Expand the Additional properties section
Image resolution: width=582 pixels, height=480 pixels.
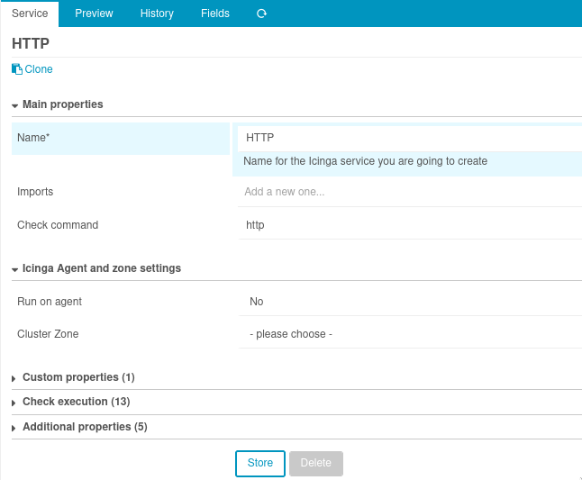[84, 427]
